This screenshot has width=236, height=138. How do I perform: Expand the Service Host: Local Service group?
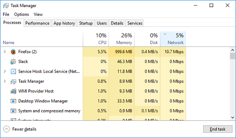tap(4, 71)
